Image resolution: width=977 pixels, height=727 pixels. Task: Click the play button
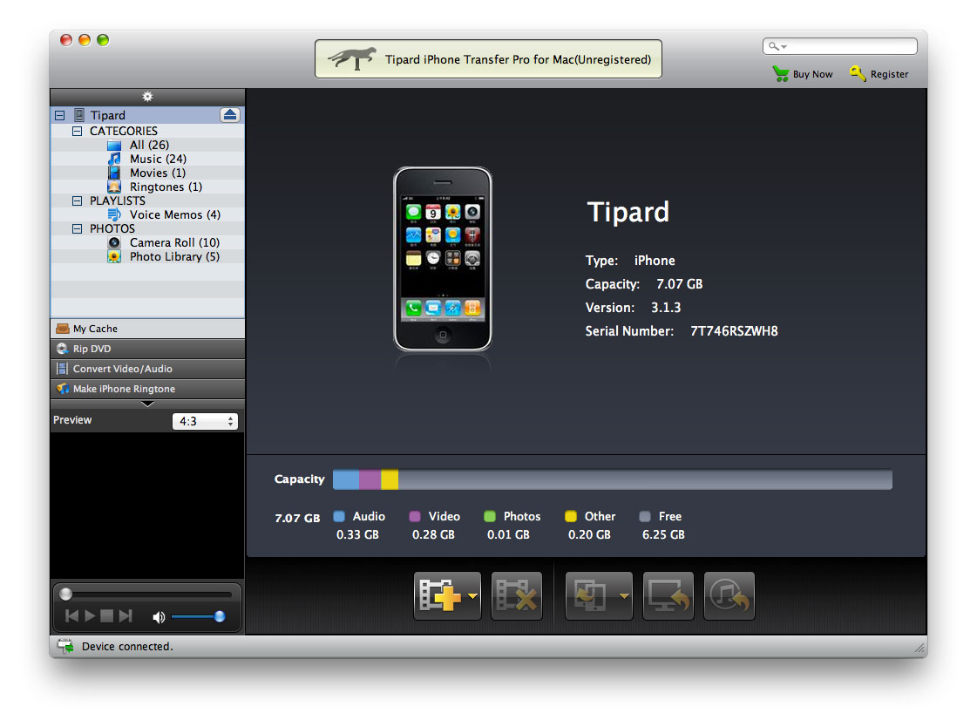90,616
